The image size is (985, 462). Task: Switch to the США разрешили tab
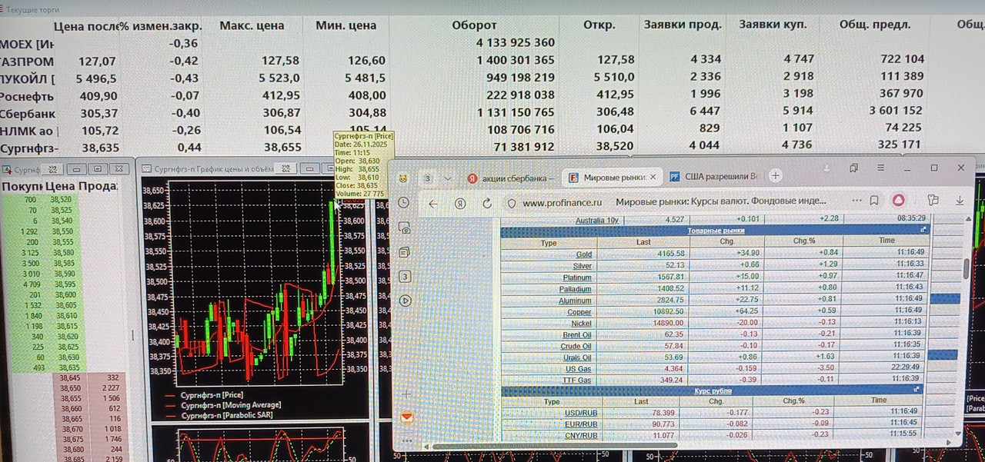713,176
